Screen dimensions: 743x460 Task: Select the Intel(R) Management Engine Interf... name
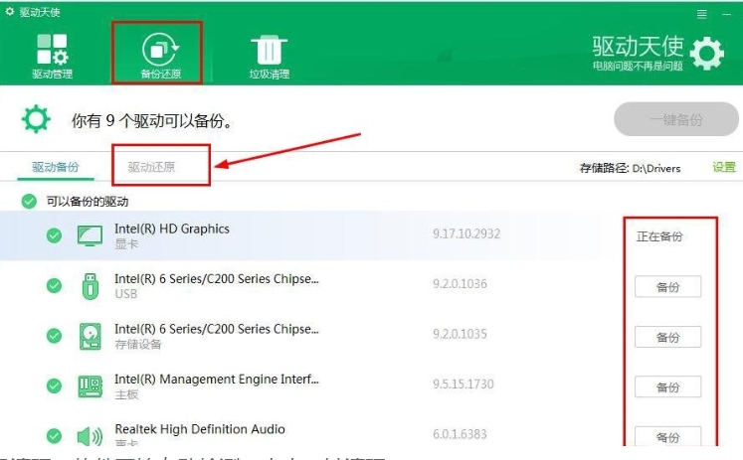pyautogui.click(x=217, y=380)
